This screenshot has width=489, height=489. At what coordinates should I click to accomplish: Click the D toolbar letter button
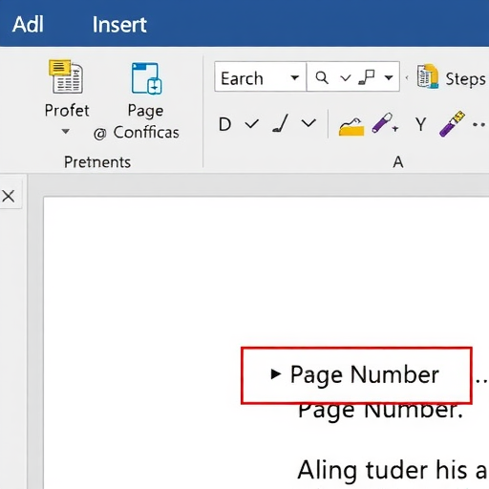[x=224, y=124]
